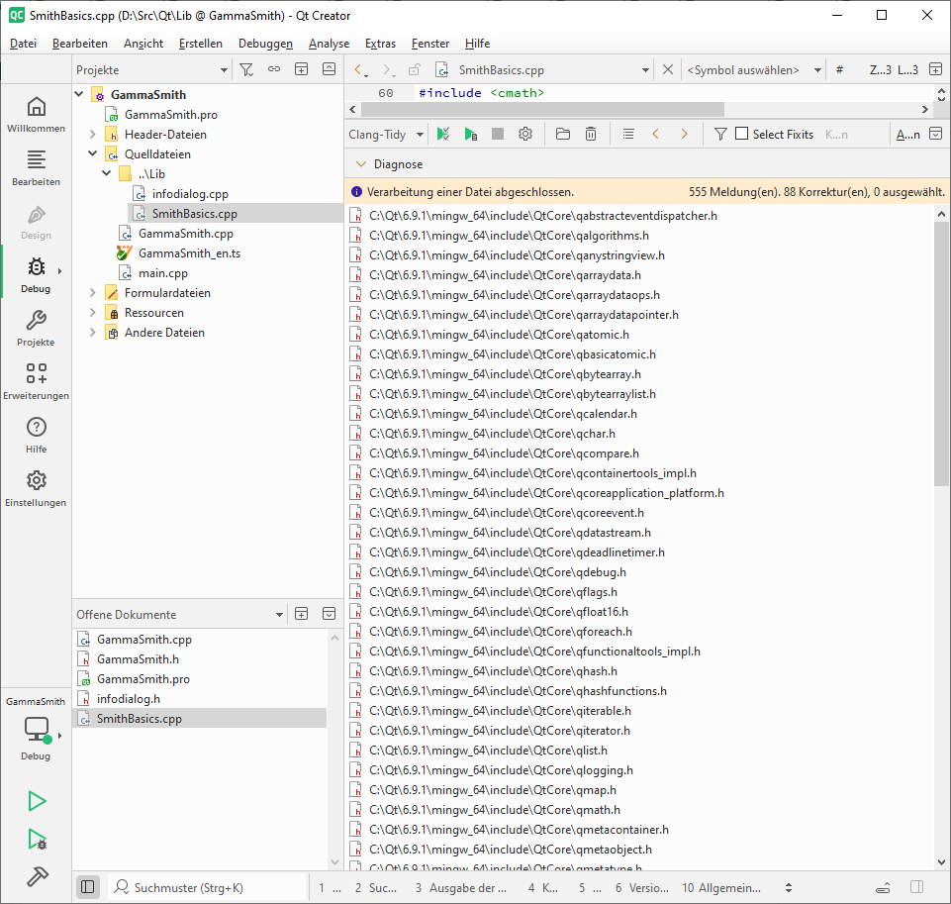Open Projekte mode wrench icon
The width and height of the screenshot is (951, 904).
36,328
